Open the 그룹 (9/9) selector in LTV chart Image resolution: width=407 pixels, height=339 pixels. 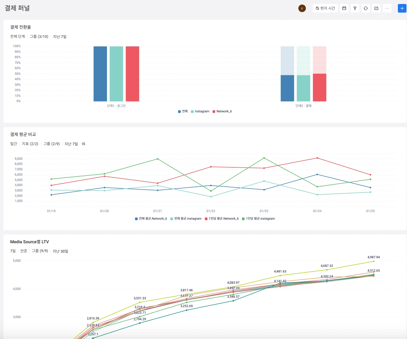40,251
